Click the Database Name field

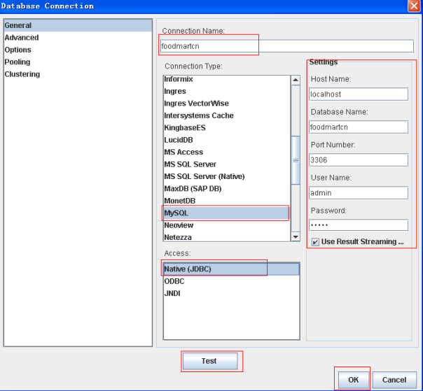coord(359,127)
